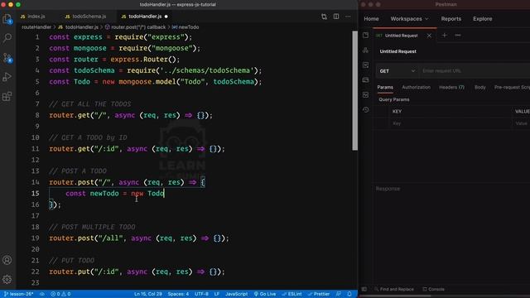Add a new request tab in Postman
This screenshot has width=530, height=298.
(445, 35)
